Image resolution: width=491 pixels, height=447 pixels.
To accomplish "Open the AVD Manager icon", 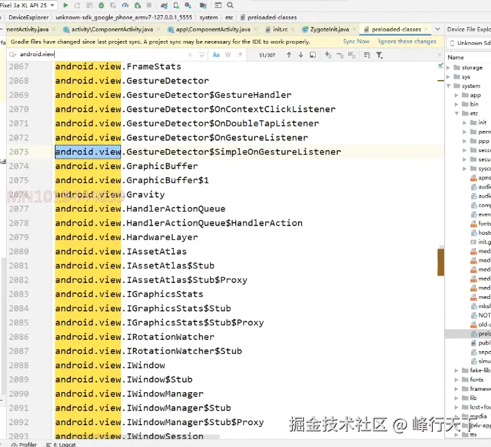I will pos(176,5).
